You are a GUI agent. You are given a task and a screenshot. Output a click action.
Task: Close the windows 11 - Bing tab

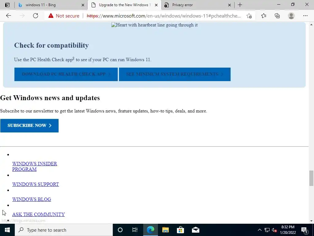tap(83, 5)
